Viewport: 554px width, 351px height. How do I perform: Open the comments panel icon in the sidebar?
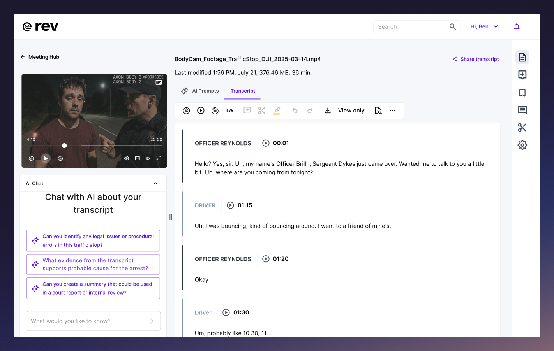pyautogui.click(x=522, y=110)
